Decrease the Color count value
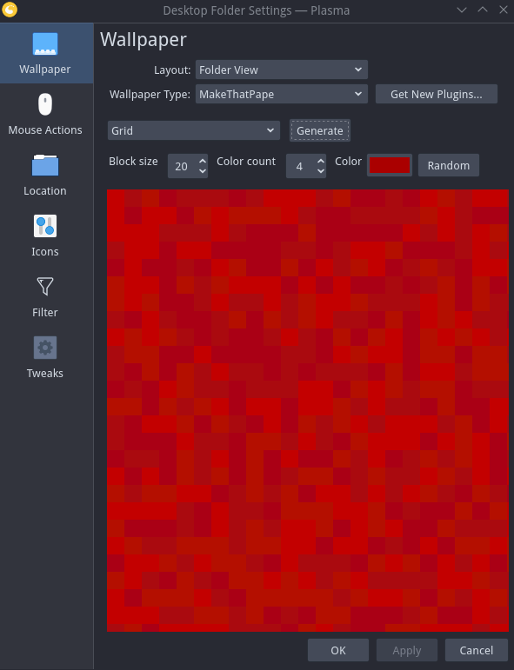 [321, 171]
